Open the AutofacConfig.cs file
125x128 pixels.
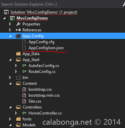click(44, 66)
